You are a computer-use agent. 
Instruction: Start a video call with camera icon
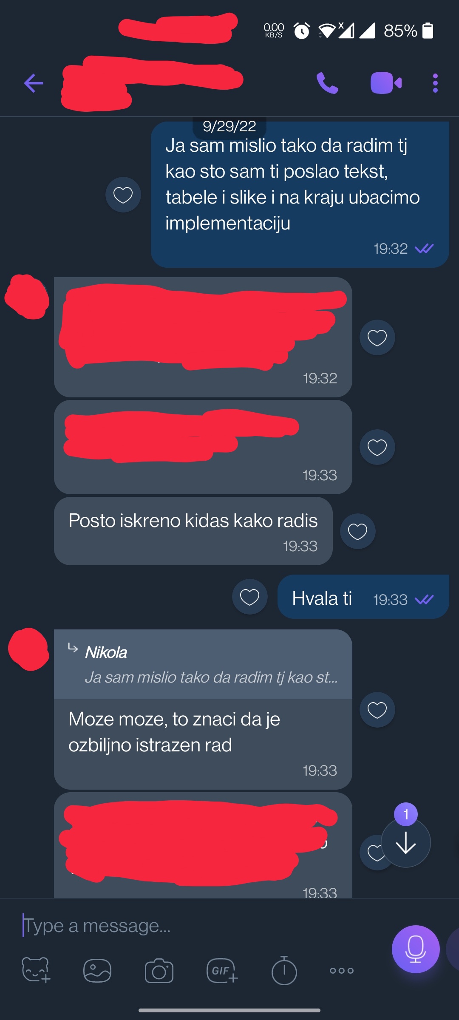point(386,83)
